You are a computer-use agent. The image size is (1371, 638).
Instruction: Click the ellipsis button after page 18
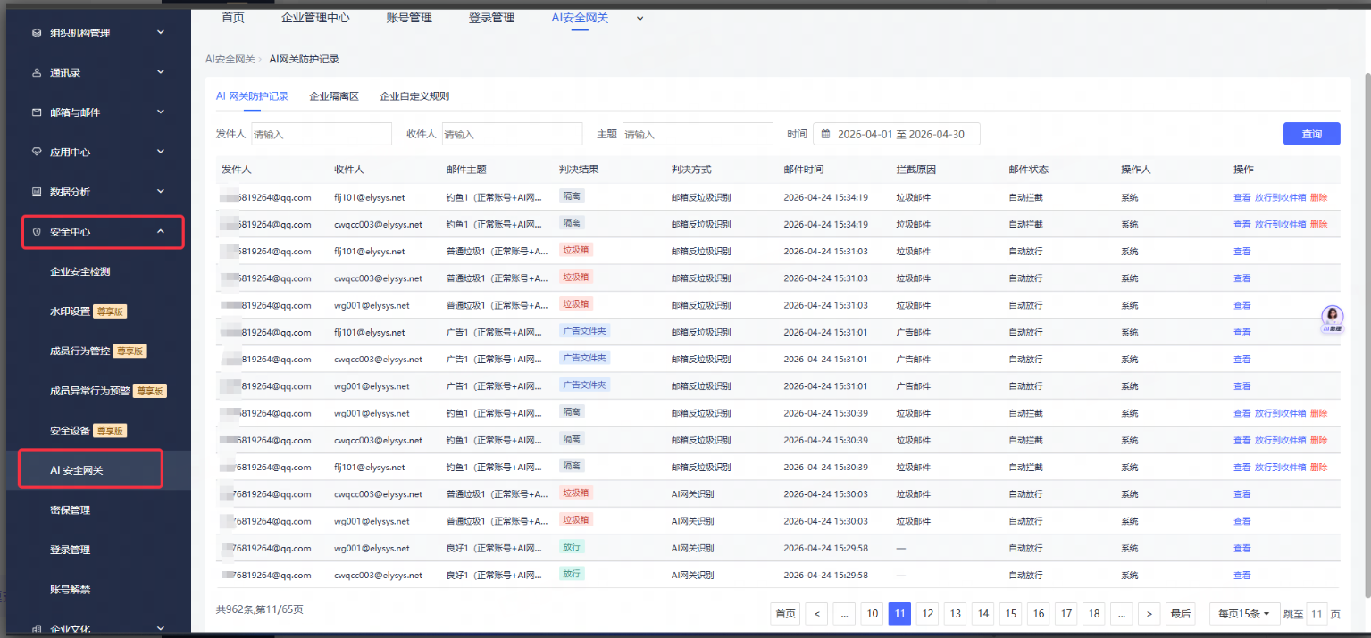point(1122,614)
